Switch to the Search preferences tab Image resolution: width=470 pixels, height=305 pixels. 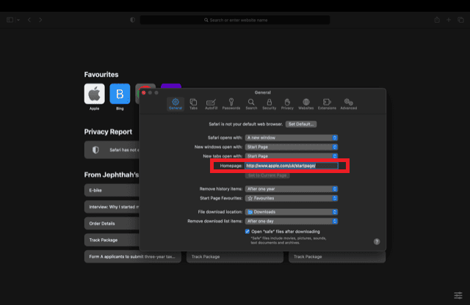(x=251, y=104)
